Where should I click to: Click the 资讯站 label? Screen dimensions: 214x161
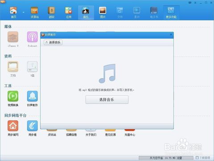pyautogui.click(x=52, y=135)
